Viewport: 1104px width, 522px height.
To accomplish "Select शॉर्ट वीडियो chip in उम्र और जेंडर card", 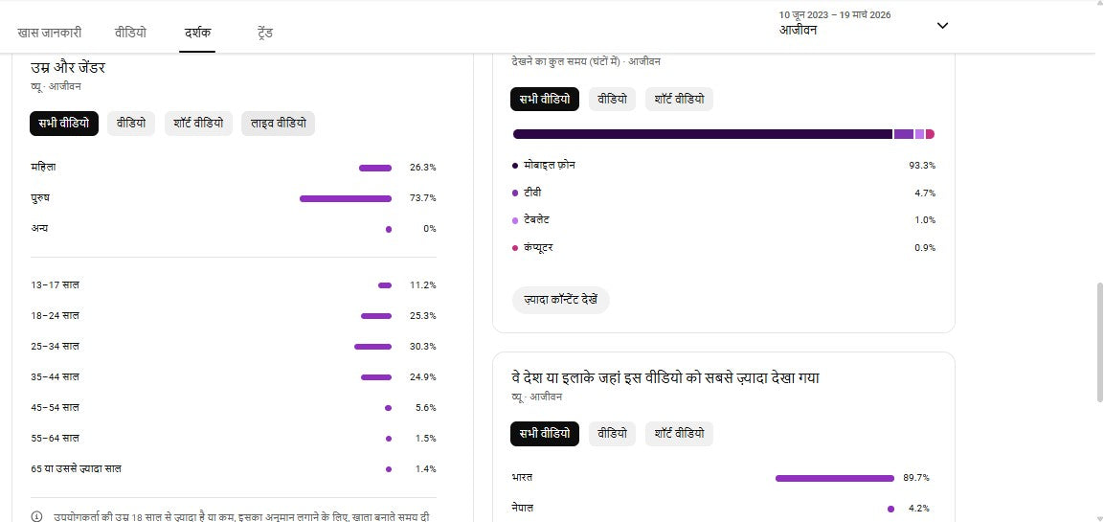I will pos(198,124).
